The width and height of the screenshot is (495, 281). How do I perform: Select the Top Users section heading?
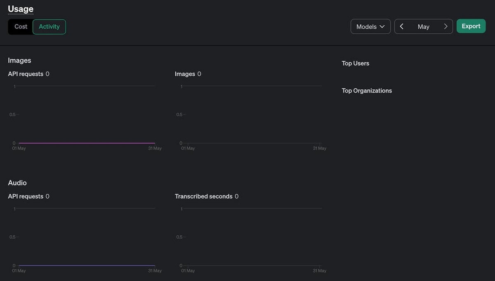coord(356,63)
